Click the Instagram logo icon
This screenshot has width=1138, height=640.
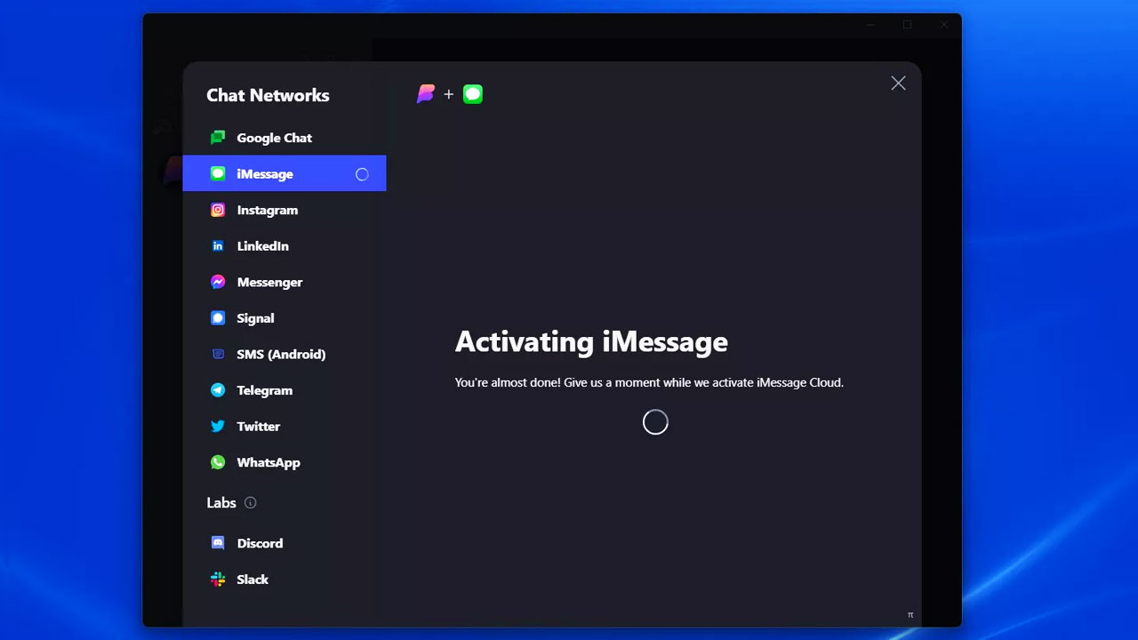coord(218,210)
